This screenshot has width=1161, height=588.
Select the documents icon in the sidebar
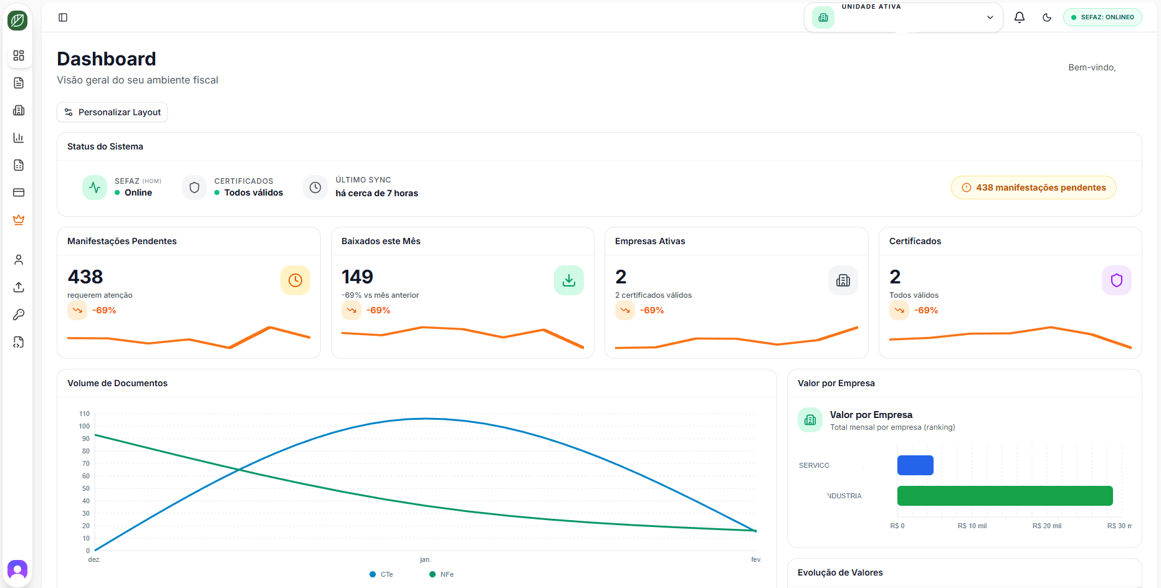(x=18, y=82)
